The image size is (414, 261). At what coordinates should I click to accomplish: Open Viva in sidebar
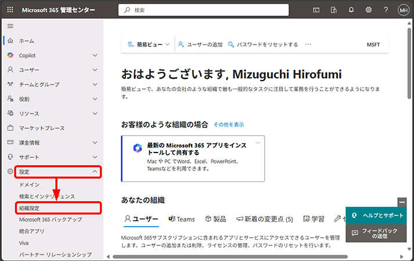(24, 243)
